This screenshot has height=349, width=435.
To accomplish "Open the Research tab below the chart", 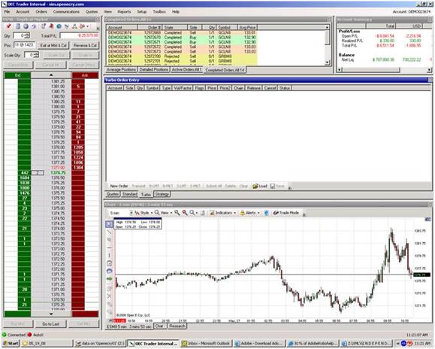I will point(177,326).
